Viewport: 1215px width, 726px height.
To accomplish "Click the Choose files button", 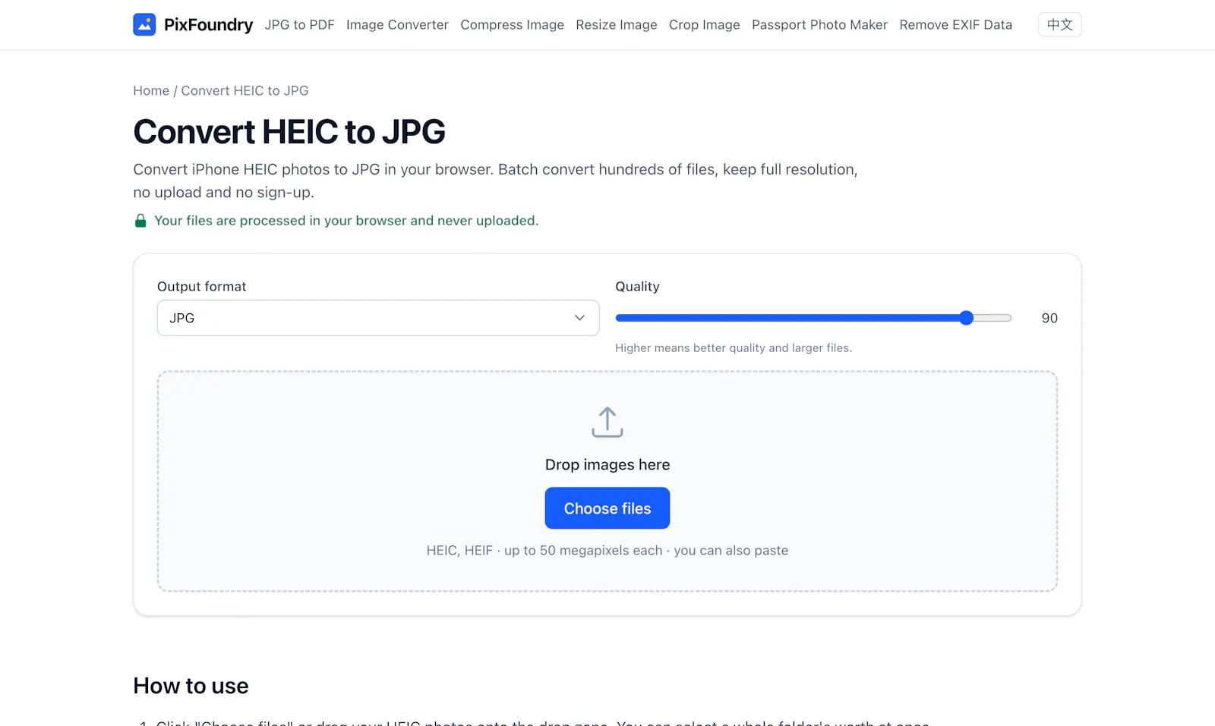I will click(x=607, y=508).
